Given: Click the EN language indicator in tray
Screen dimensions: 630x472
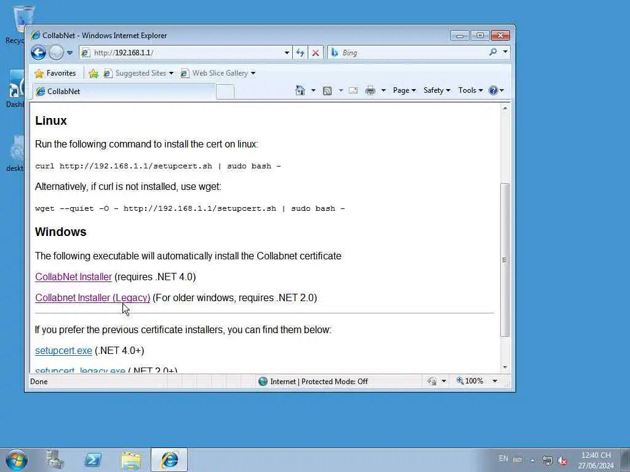Looking at the screenshot, I should click(503, 458).
